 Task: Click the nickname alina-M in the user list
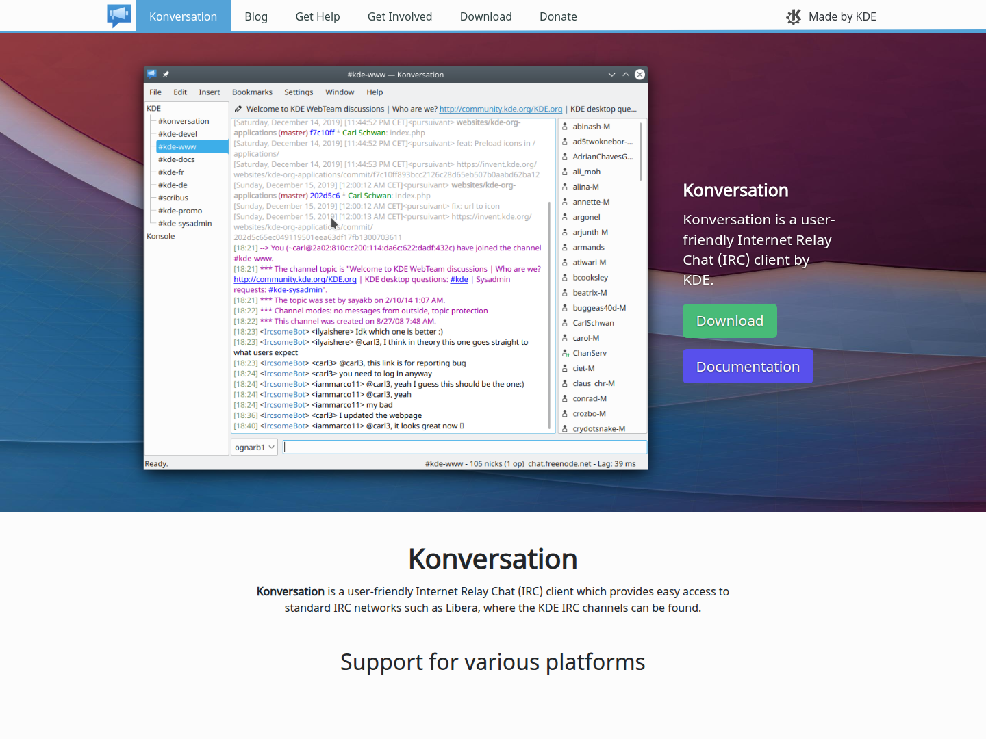coord(586,187)
